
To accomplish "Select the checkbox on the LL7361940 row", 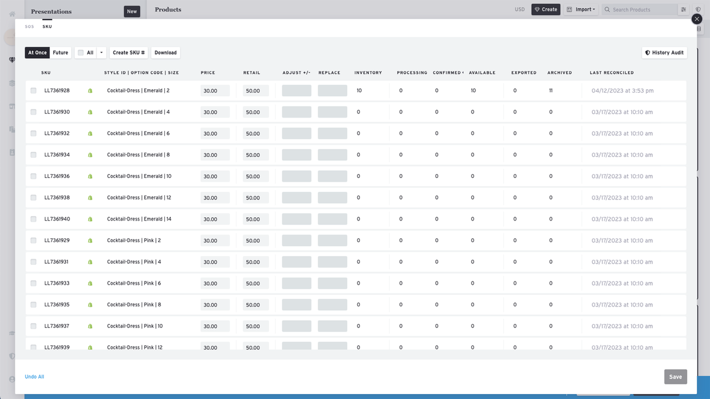I will click(33, 219).
